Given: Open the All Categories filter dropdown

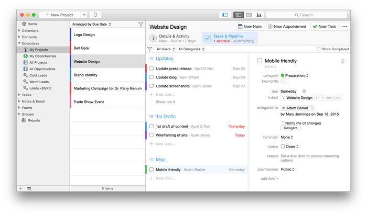Looking at the screenshot, I should (x=191, y=49).
